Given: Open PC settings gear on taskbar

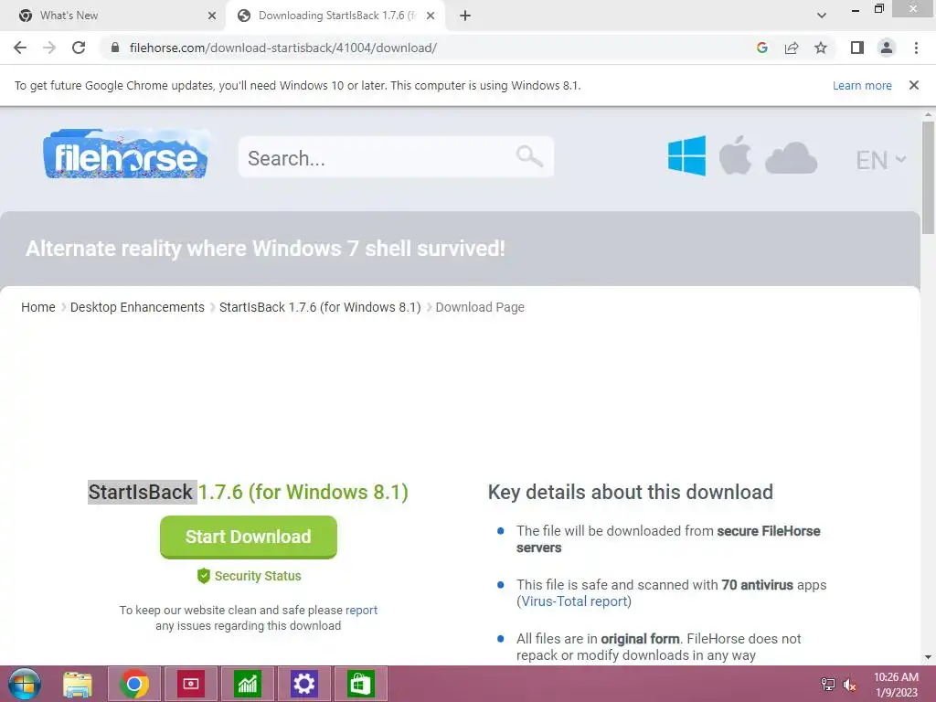Looking at the screenshot, I should click(303, 684).
